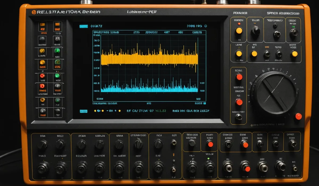The height and width of the screenshot is (186, 319).
Task: Turn the SAMA knob
Action: (119, 145)
